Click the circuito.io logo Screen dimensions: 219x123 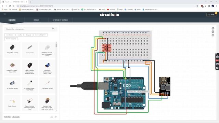tap(109, 15)
